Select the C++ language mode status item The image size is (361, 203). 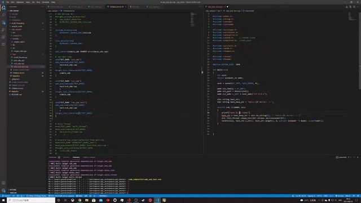(x=331, y=196)
